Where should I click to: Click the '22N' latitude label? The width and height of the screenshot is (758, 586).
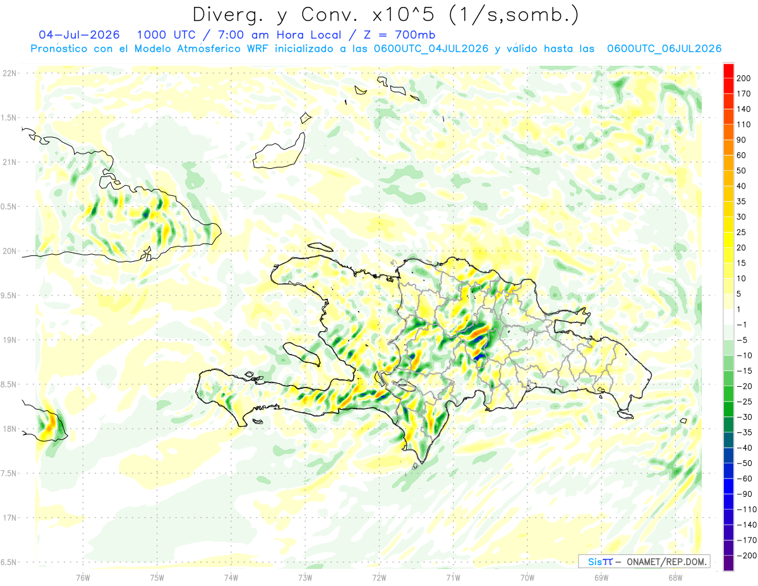coord(9,73)
